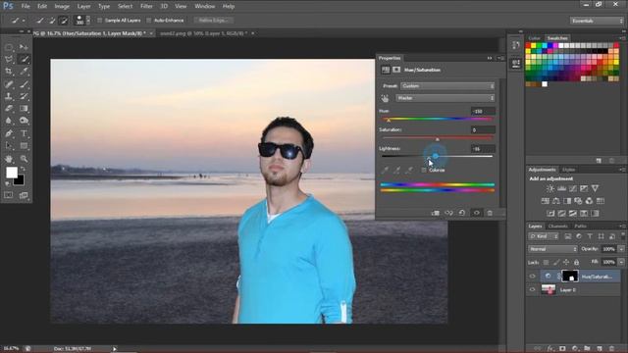The height and width of the screenshot is (353, 628).
Task: Enable Auto-Enhance checkbox
Action: coord(149,21)
